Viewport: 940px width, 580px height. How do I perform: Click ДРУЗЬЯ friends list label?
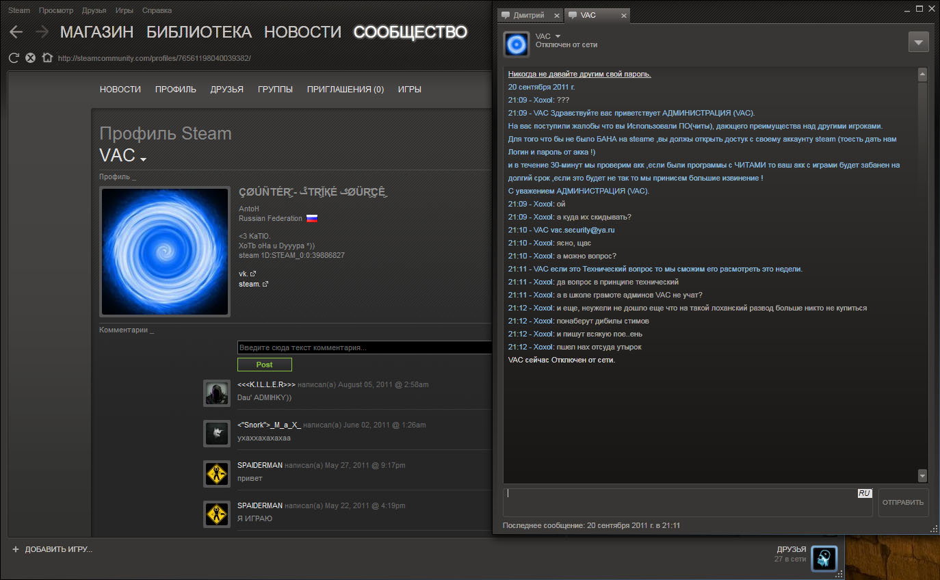[x=792, y=549]
